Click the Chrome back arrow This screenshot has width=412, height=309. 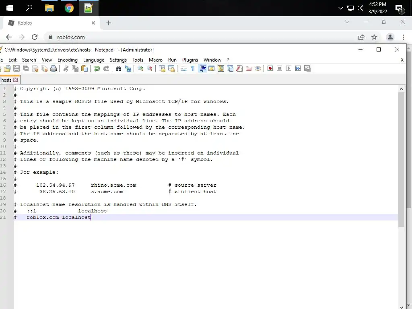pos(9,37)
